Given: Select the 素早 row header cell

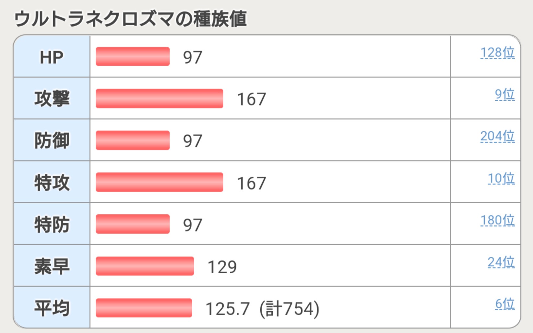Looking at the screenshot, I should tap(52, 266).
